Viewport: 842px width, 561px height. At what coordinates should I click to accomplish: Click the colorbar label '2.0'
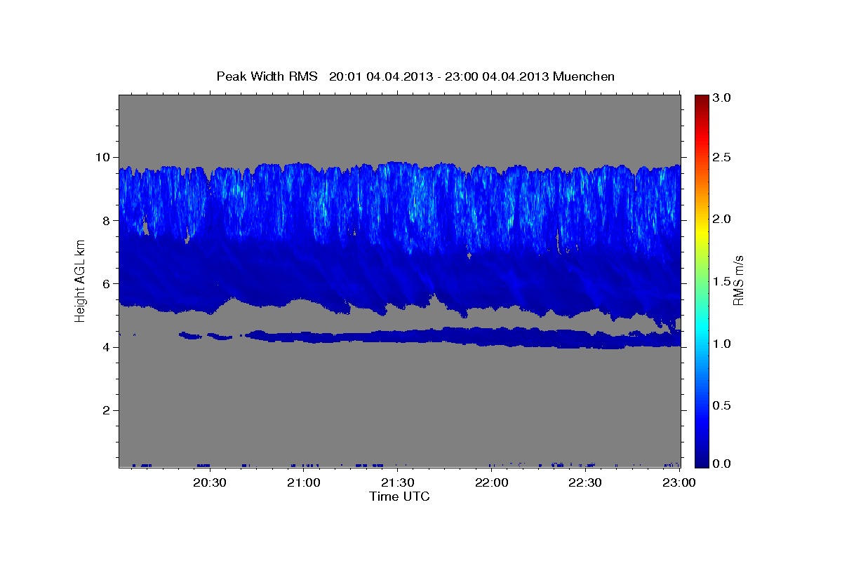pos(723,219)
